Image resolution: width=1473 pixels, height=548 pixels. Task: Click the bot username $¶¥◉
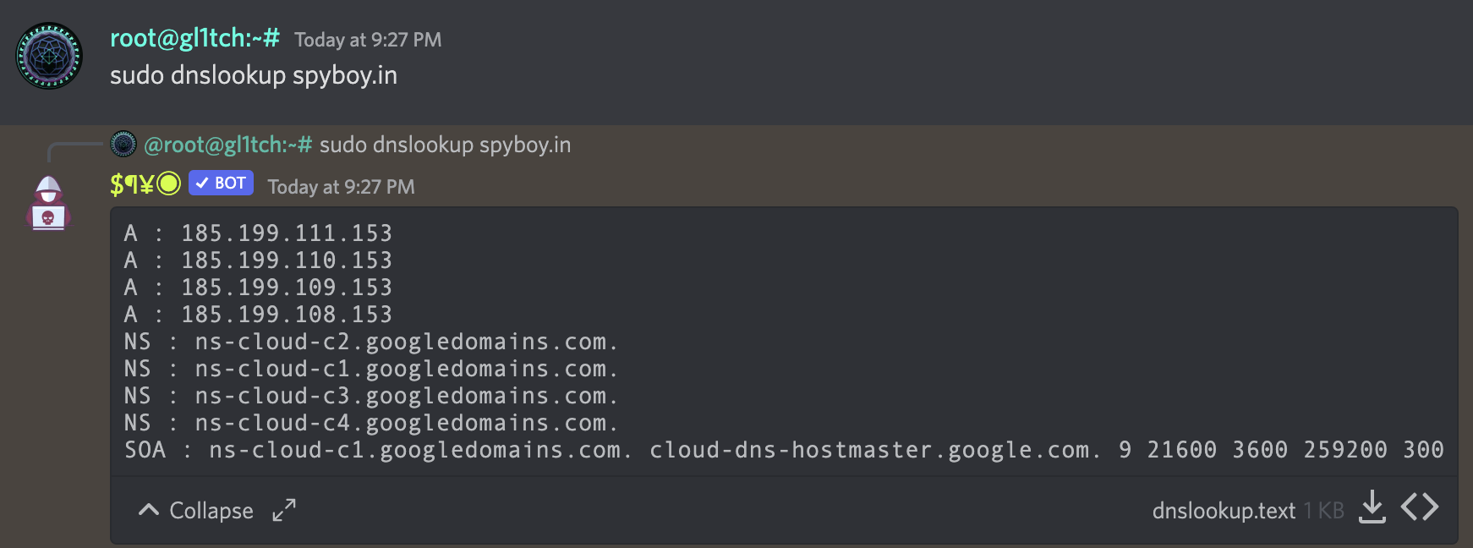pos(145,184)
